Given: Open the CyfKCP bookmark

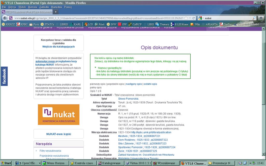Looking at the screenshot, I should point(135,24).
